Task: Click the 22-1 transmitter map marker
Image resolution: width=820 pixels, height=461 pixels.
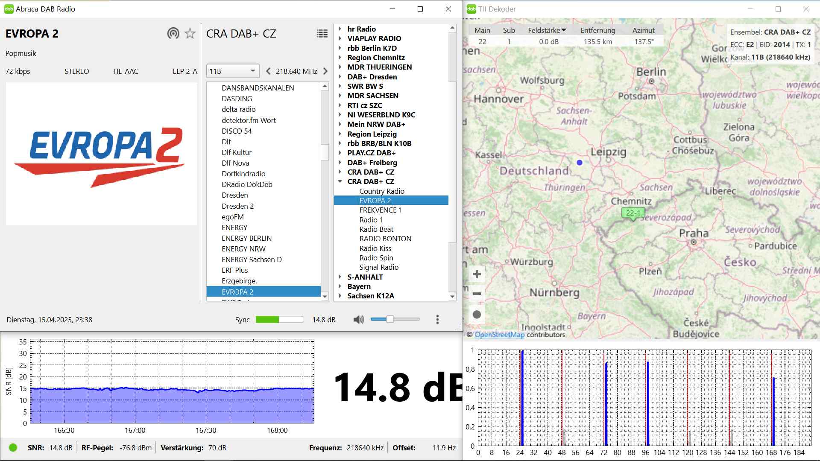Action: pos(633,213)
